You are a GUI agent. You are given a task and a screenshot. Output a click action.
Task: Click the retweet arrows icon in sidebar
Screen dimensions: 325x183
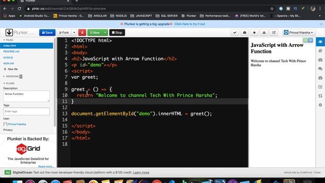pos(320,96)
